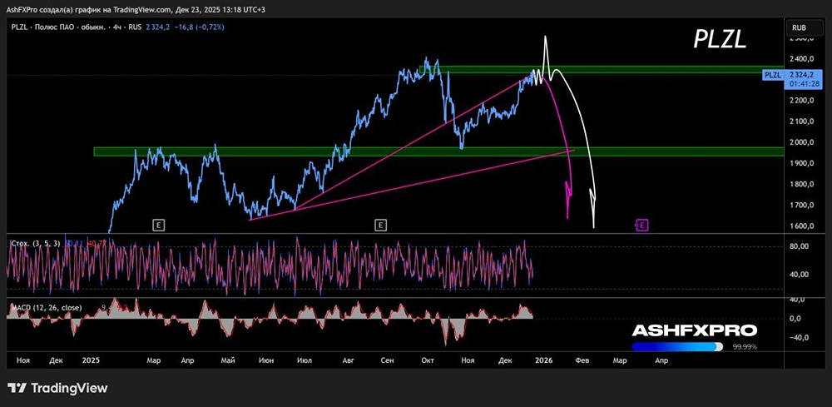
Task: Click the blue PLZL last-price label on price axis
Action: (x=771, y=76)
